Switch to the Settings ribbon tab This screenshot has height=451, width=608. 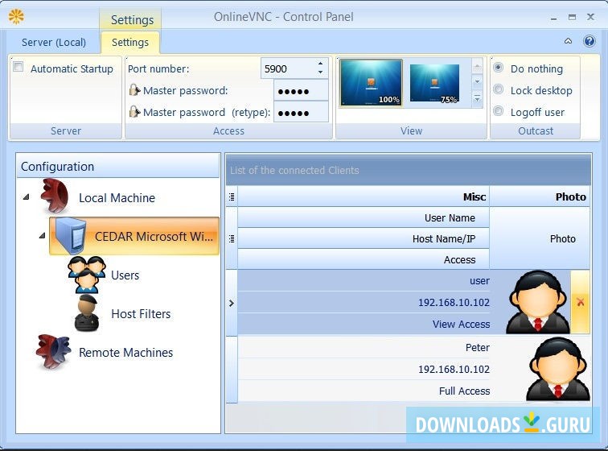tap(130, 43)
